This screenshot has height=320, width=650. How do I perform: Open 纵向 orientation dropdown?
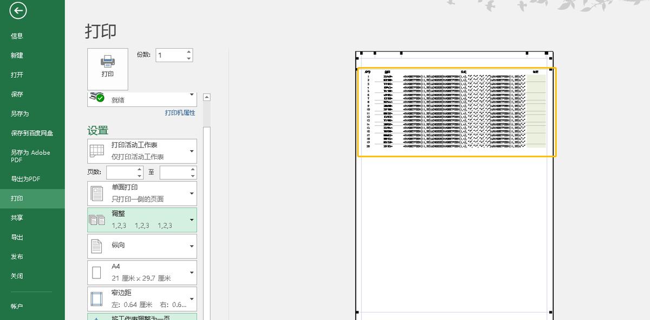coord(142,246)
